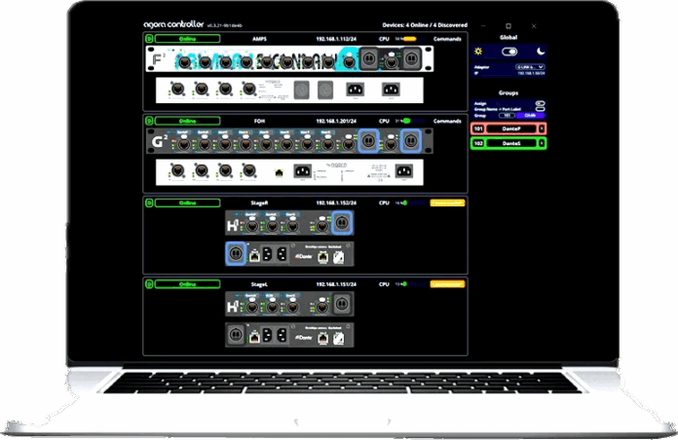Viewport: 678px width, 440px height.
Task: Click IP address 192.168.1.151/24
Action: coord(336,284)
